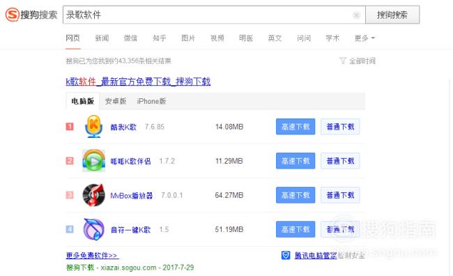Clear the search box with the X icon
The height and width of the screenshot is (276, 453).
click(x=357, y=15)
